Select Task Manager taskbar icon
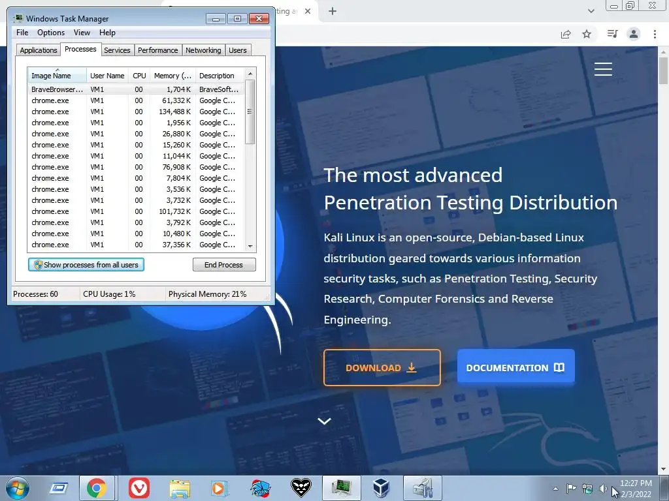Image resolution: width=669 pixels, height=501 pixels. (341, 488)
